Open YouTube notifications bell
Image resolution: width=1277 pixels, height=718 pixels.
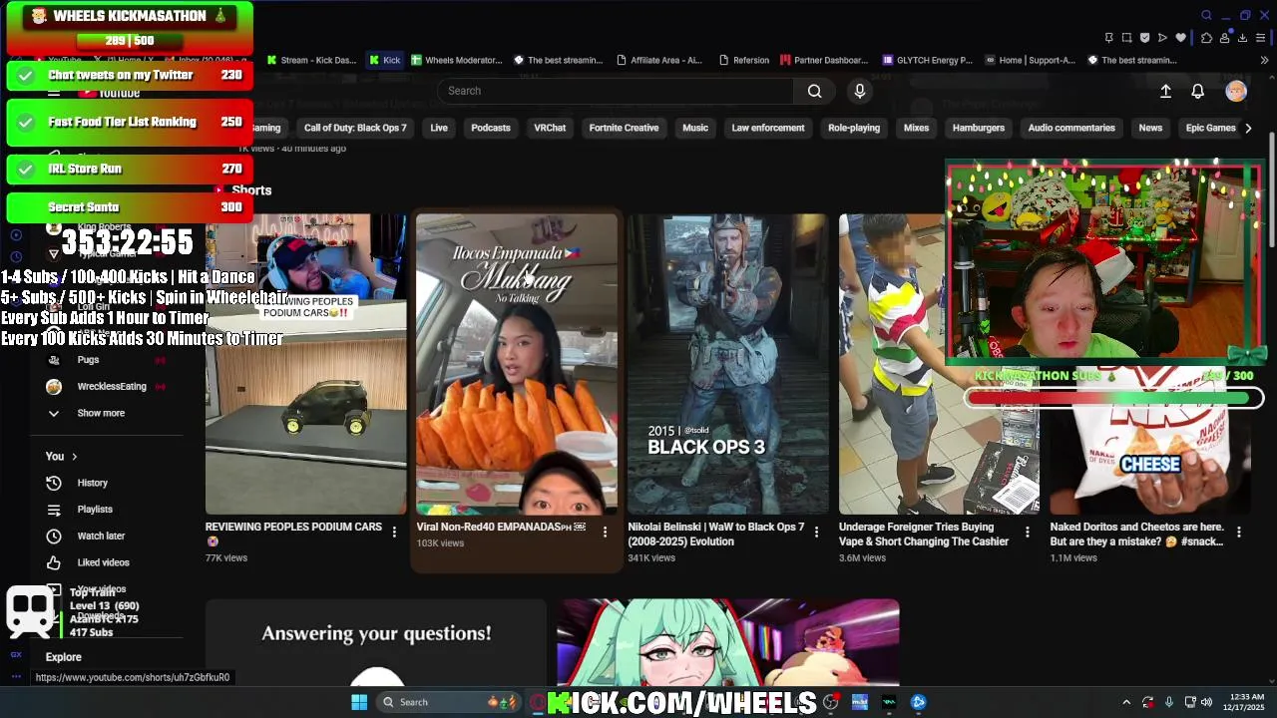[x=1198, y=91]
